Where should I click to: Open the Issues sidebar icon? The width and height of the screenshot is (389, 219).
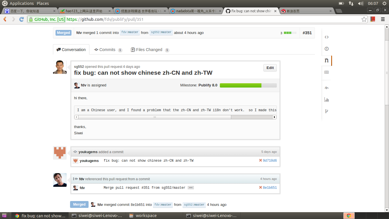coord(326,49)
